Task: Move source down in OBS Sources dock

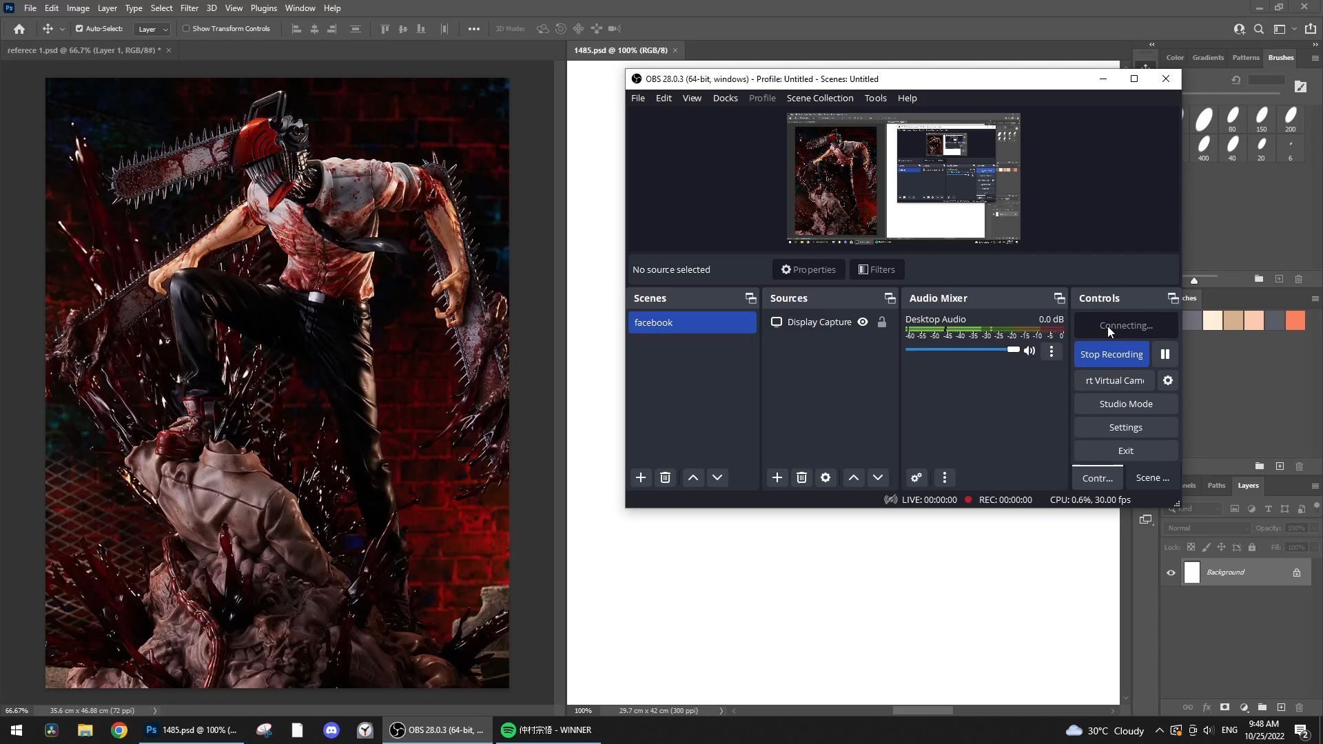Action: point(878,477)
